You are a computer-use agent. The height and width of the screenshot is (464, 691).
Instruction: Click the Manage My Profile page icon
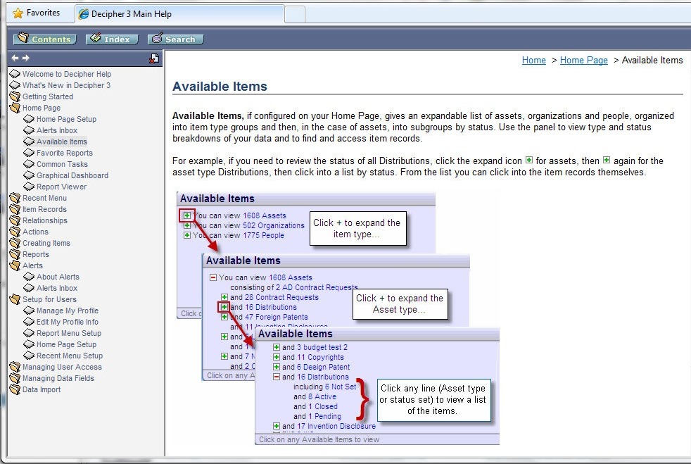pos(29,311)
